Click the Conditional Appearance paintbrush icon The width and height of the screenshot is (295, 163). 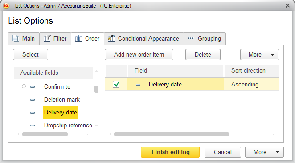(111, 38)
